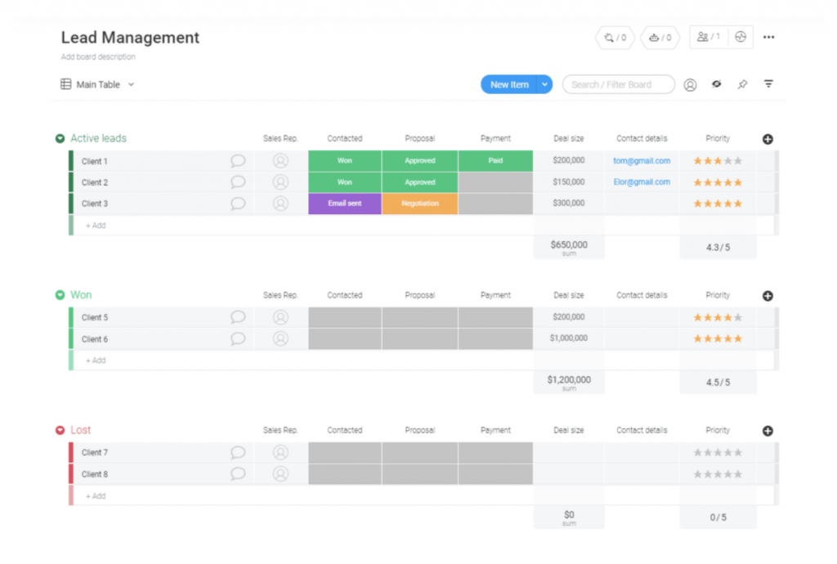Image resolution: width=837 pixels, height=564 pixels.
Task: Click the purple Email sent status cell
Action: 344,204
